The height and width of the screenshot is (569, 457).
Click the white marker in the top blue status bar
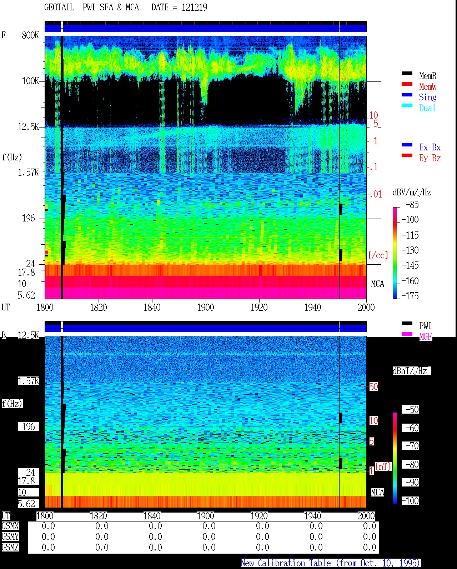[x=62, y=26]
